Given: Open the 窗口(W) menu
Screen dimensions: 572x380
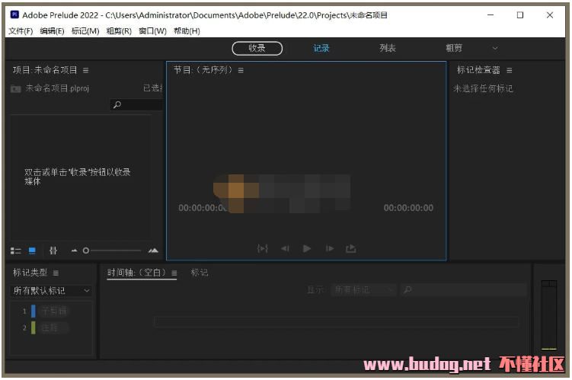Looking at the screenshot, I should [152, 31].
